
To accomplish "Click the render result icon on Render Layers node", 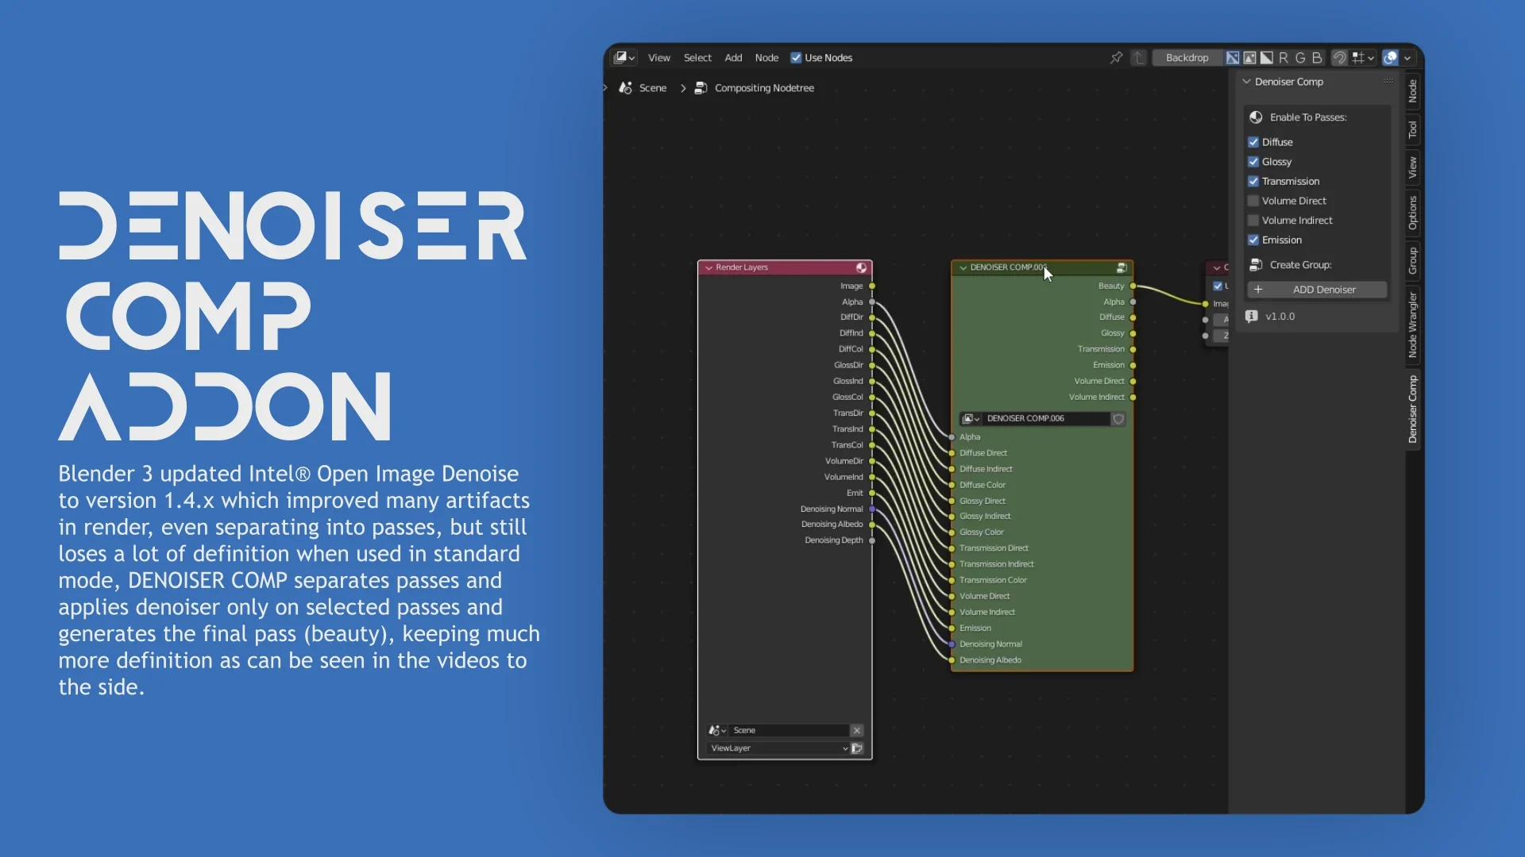I will (x=862, y=267).
